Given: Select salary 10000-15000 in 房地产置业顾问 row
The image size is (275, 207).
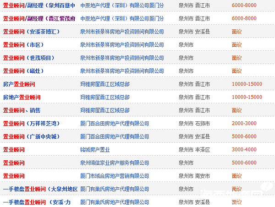Looking at the screenshot, I should 247,97.
